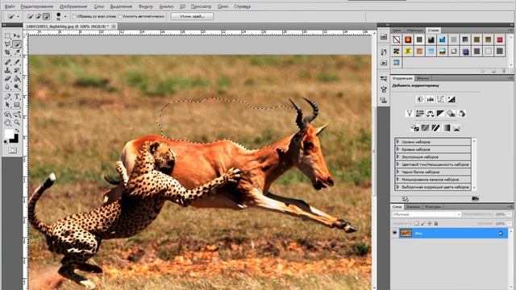Select the Path Selection tool
The height and width of the screenshot is (290, 516).
click(x=7, y=105)
